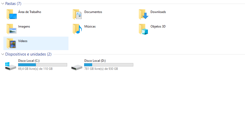Click the Objetos 3D label text

tap(158, 26)
